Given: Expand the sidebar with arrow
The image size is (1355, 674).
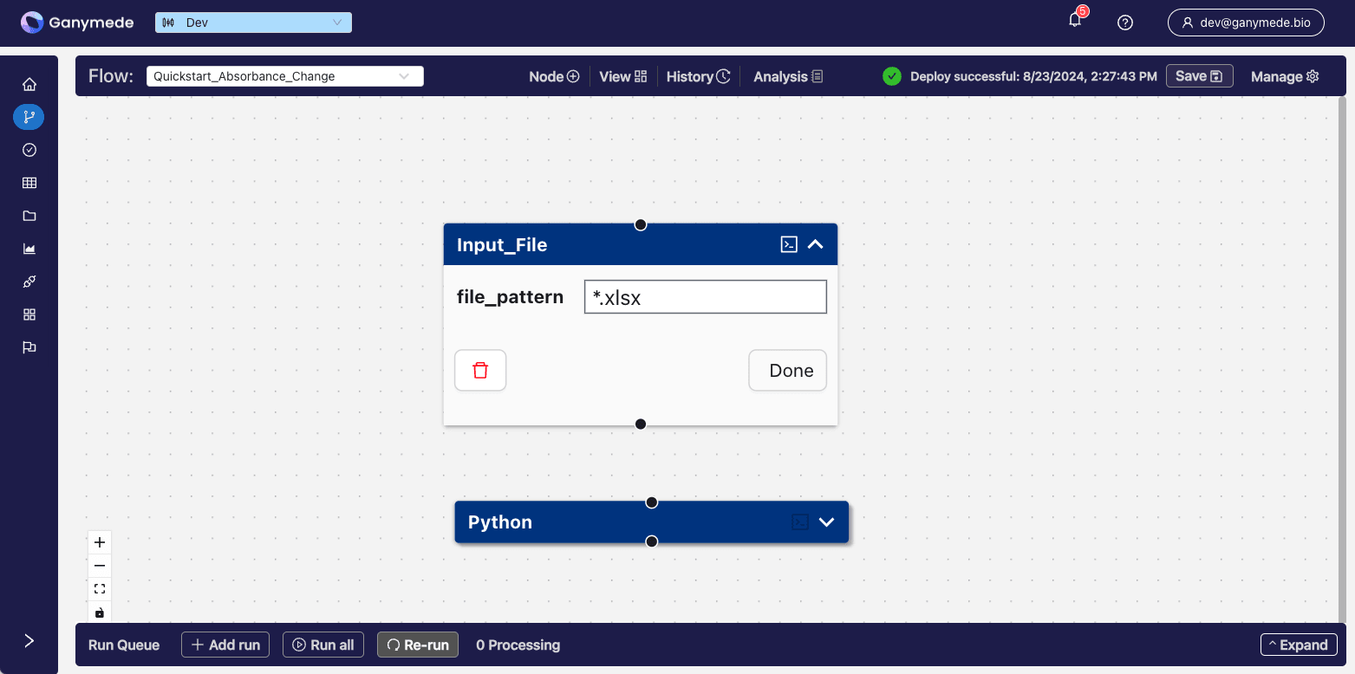Looking at the screenshot, I should (x=29, y=640).
